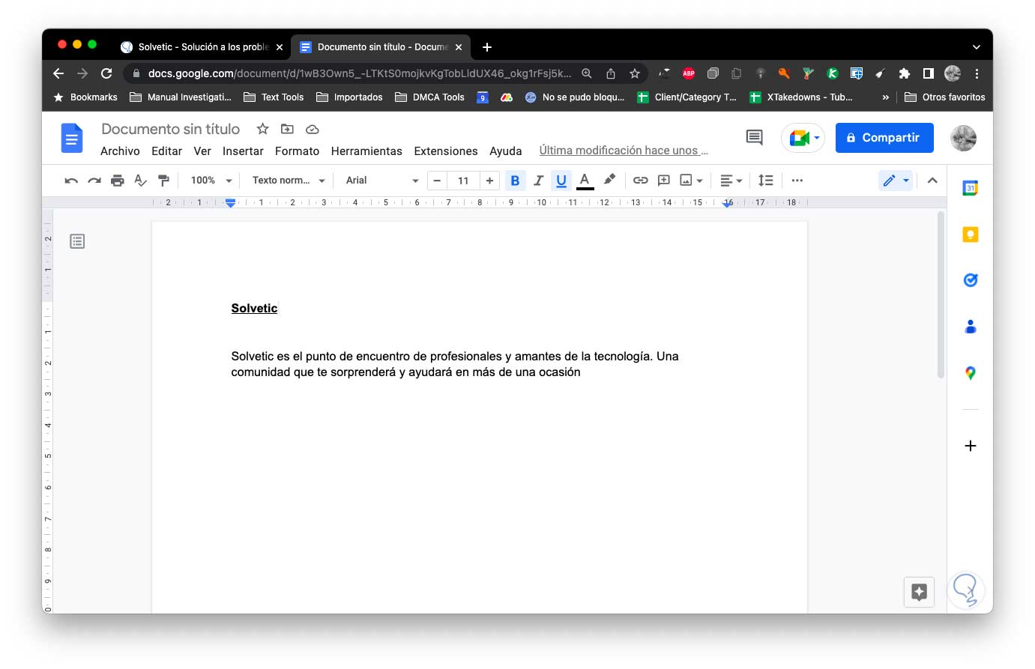Open the Text Tools bookmarks folder
Viewport: 1035px width, 669px height.
point(274,97)
